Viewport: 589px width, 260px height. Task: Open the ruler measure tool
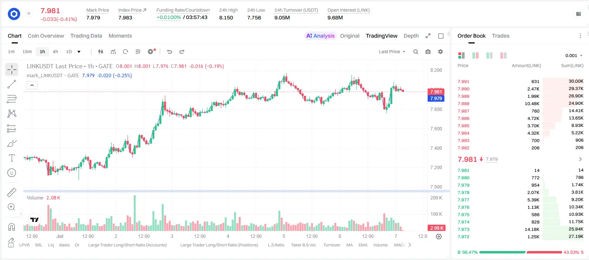pos(12,192)
